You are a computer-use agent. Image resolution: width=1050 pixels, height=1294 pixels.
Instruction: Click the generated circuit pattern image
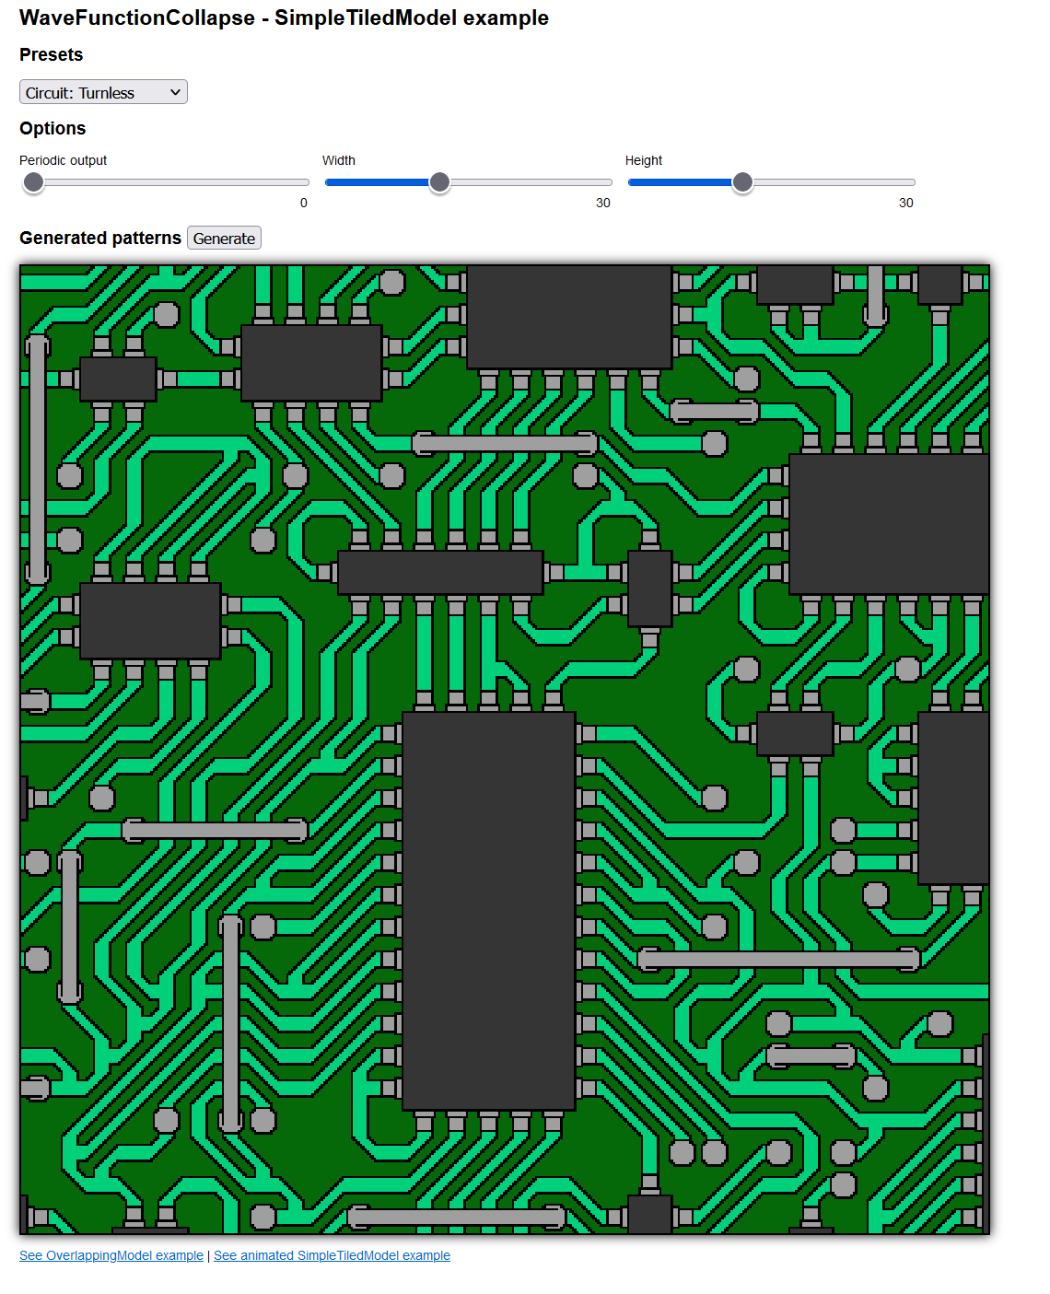pos(507,746)
